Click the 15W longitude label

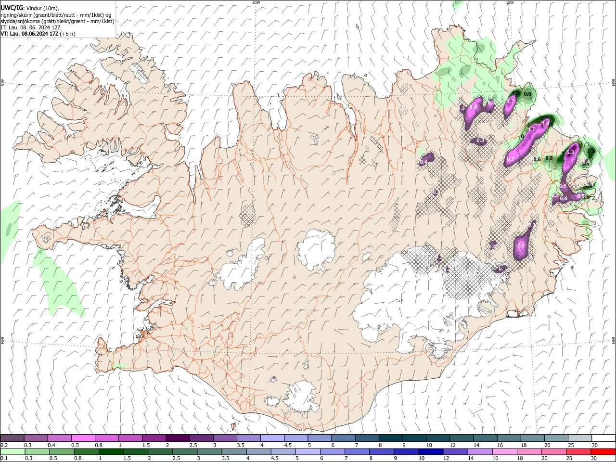click(x=510, y=2)
